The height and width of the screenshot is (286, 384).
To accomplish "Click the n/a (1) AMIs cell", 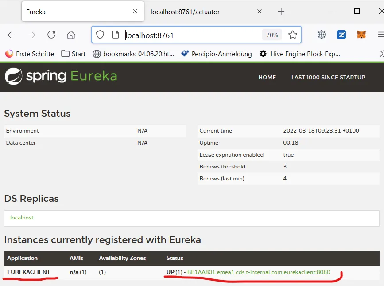I will coord(78,272).
